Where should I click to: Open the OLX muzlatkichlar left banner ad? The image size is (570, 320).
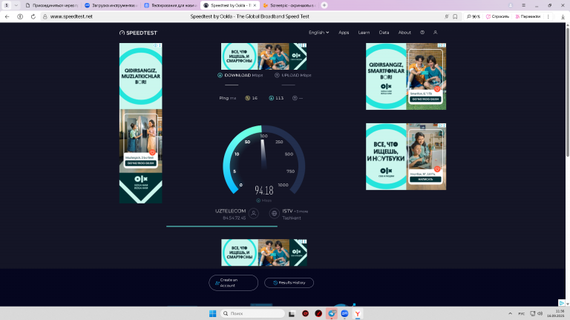click(141, 123)
